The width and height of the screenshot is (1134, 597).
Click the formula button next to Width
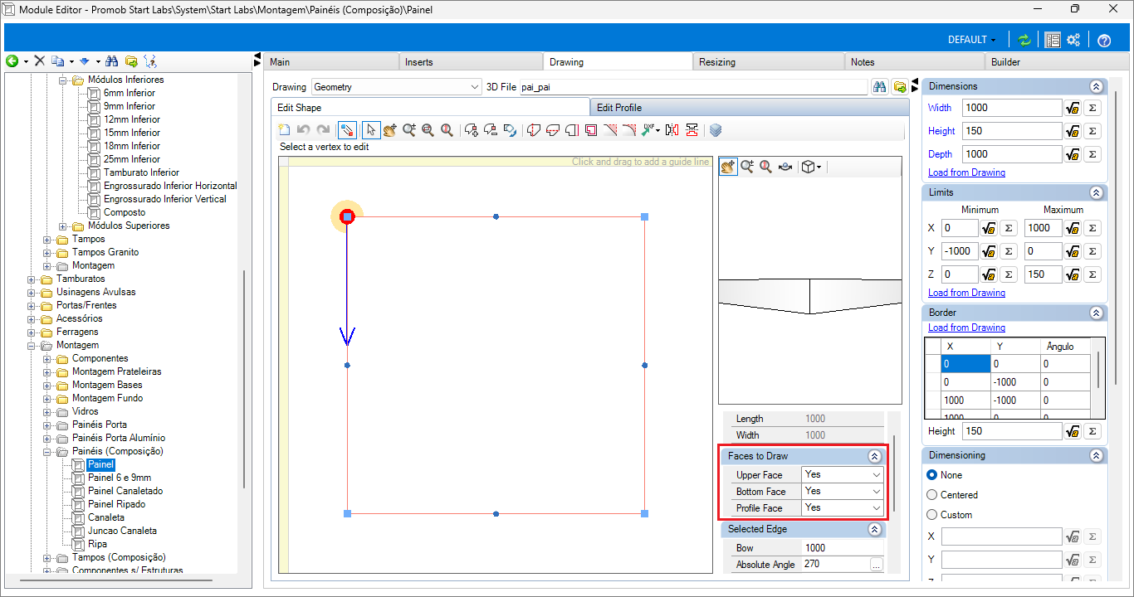click(x=1072, y=108)
